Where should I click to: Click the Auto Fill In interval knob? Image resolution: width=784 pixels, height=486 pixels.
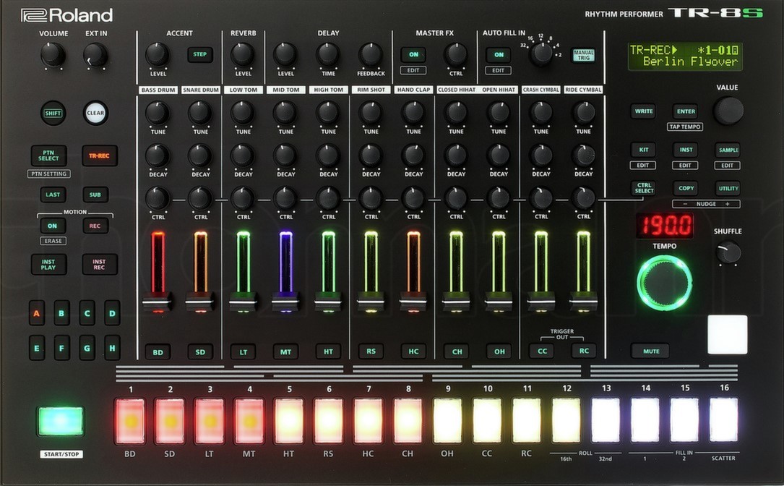click(541, 54)
